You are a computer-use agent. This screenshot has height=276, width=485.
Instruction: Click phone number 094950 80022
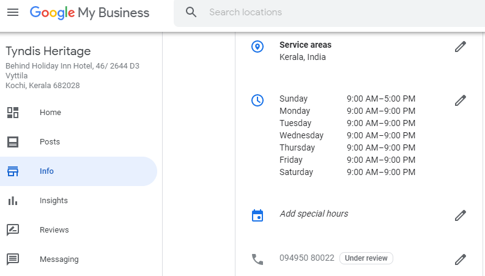(307, 258)
